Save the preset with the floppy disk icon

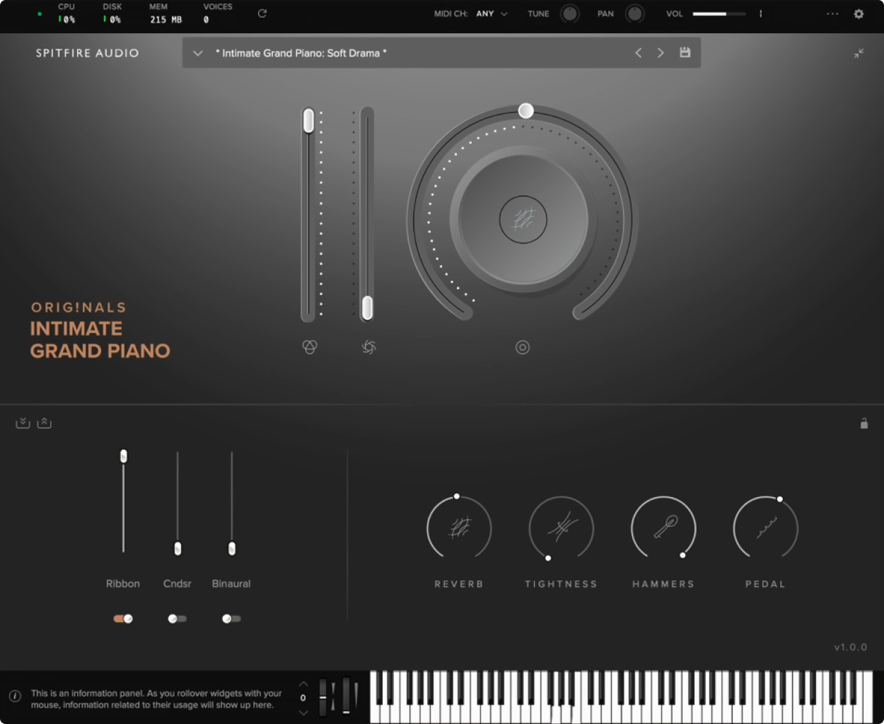[x=685, y=53]
